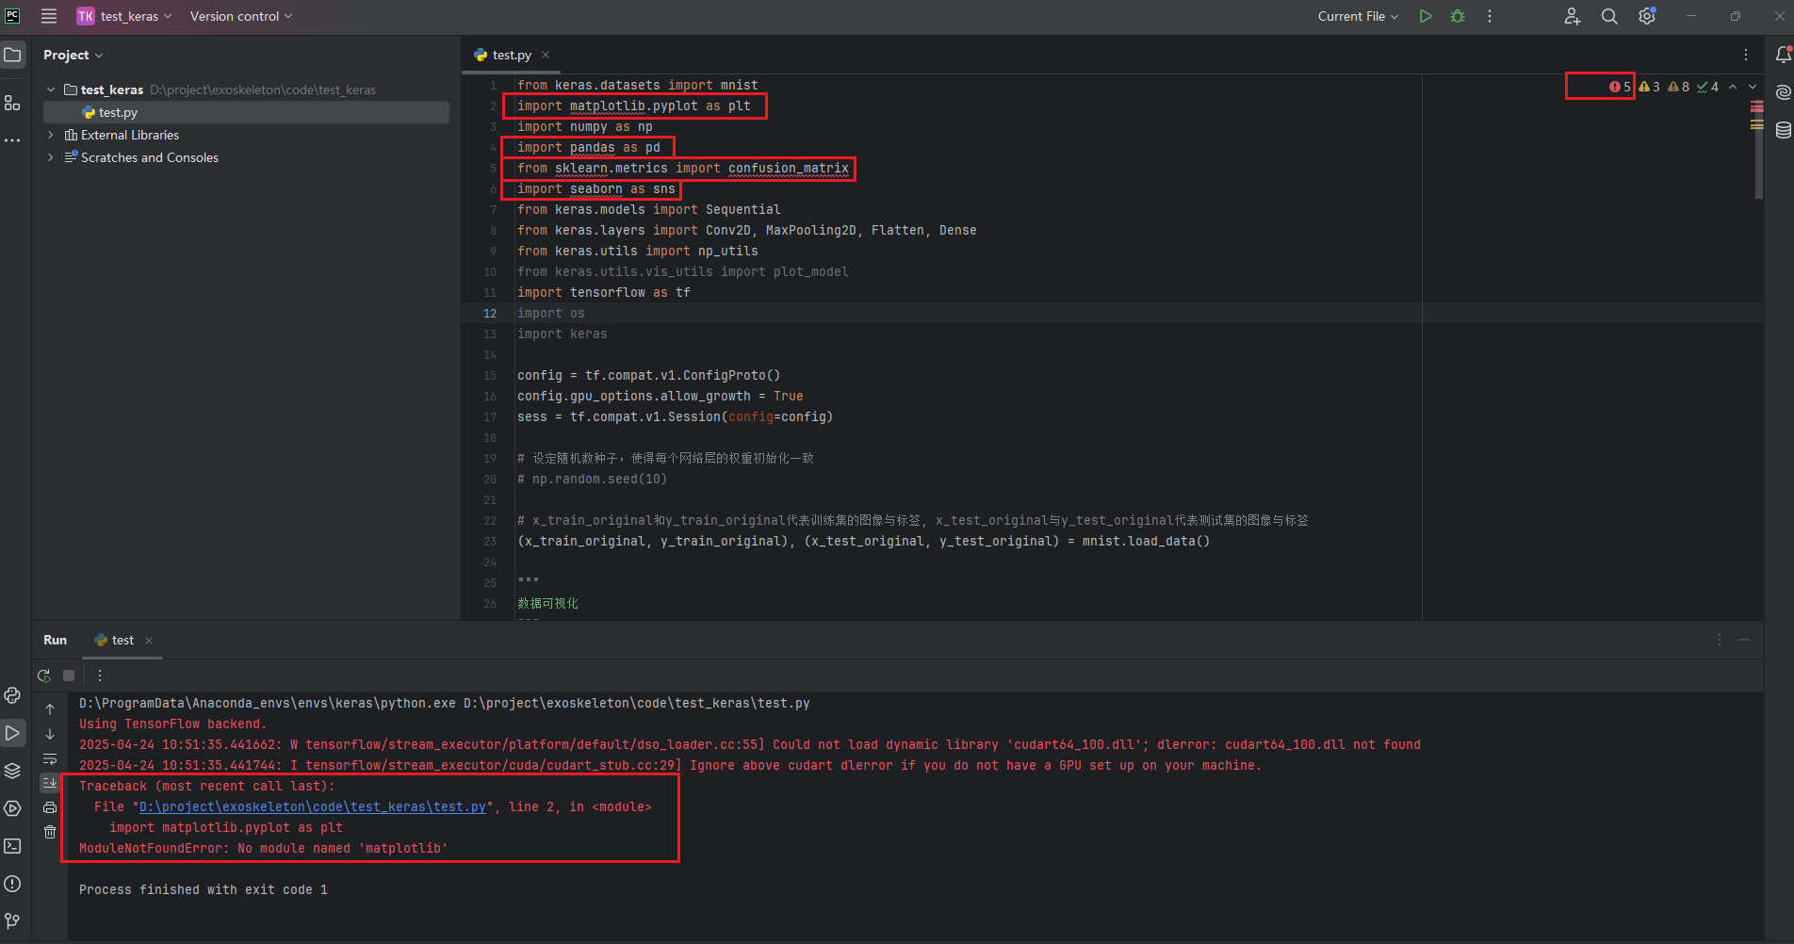The width and height of the screenshot is (1794, 944).
Task: Open the Git version control tool window
Action: click(x=12, y=920)
